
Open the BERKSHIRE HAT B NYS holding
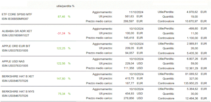click(x=18, y=92)
